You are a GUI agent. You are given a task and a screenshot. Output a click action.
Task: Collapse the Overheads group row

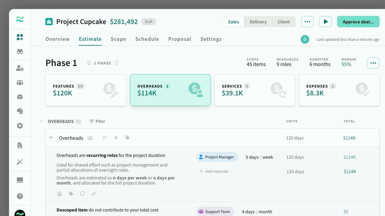[51, 138]
